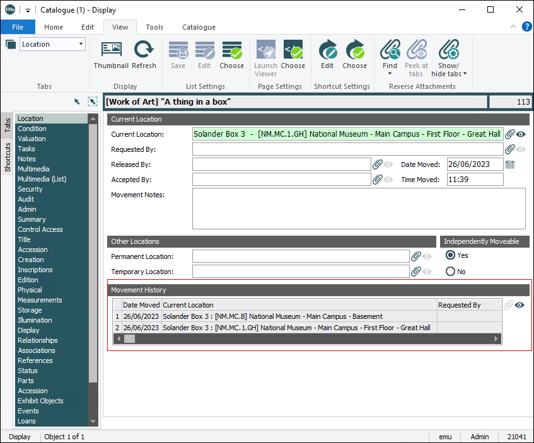Open the File menu
The width and height of the screenshot is (534, 443).
pos(18,27)
